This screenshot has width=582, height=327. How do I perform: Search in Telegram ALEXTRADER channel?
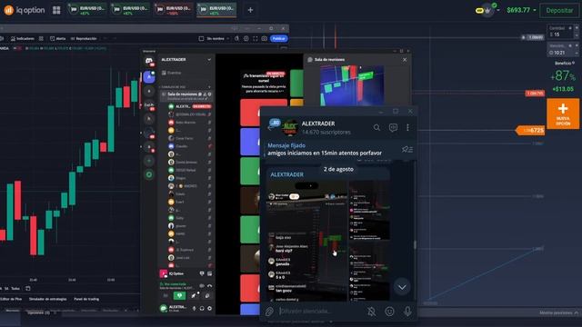(x=376, y=127)
